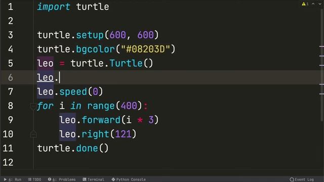The width and height of the screenshot is (324, 182).
Task: Click 'Turtle' constructor on line 5
Action: (126, 63)
